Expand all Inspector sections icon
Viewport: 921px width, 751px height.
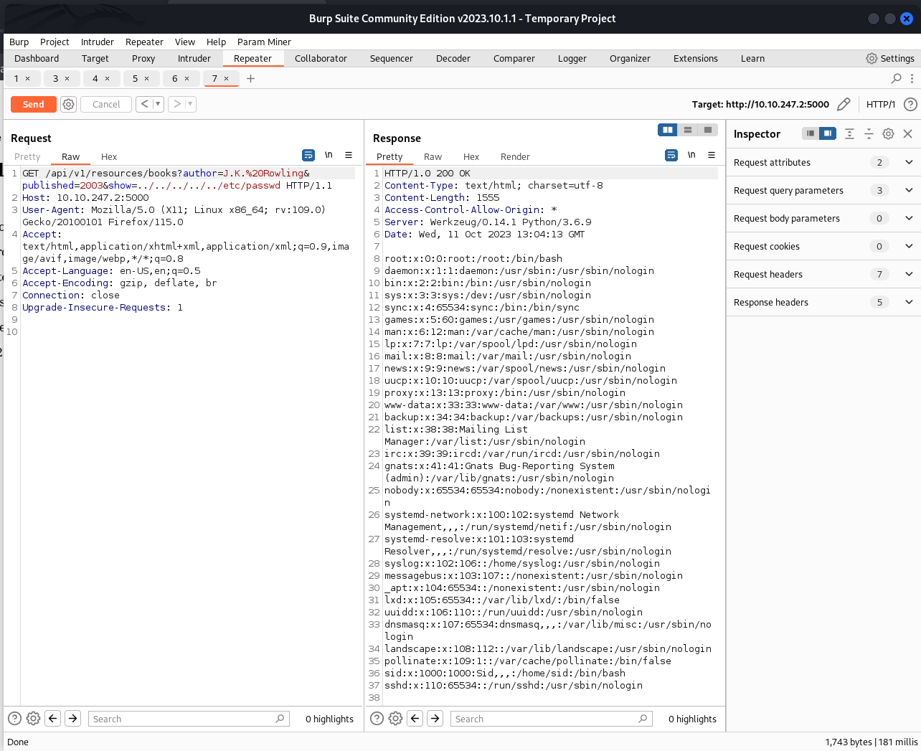[849, 133]
